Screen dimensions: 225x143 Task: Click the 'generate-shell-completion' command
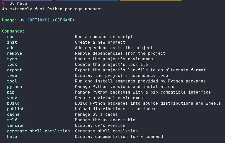click(39, 131)
